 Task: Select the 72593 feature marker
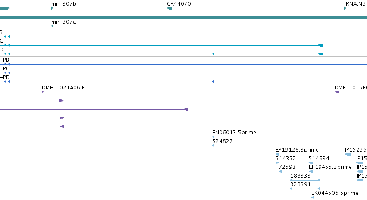(280, 171)
